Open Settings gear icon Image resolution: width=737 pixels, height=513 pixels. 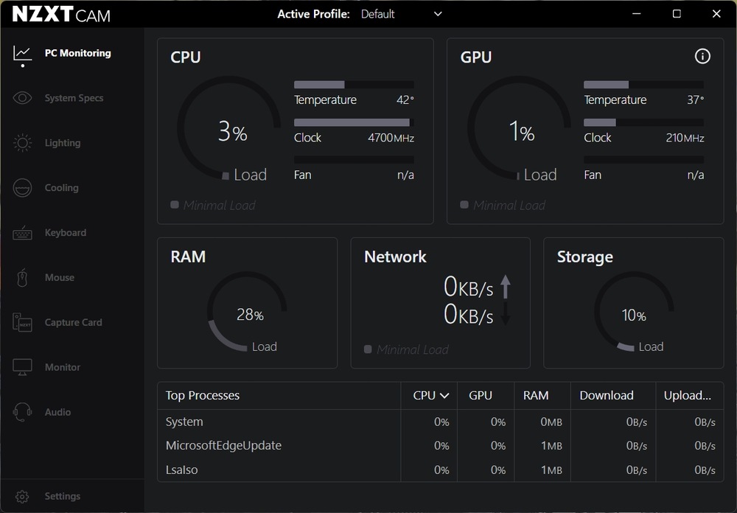(22, 496)
